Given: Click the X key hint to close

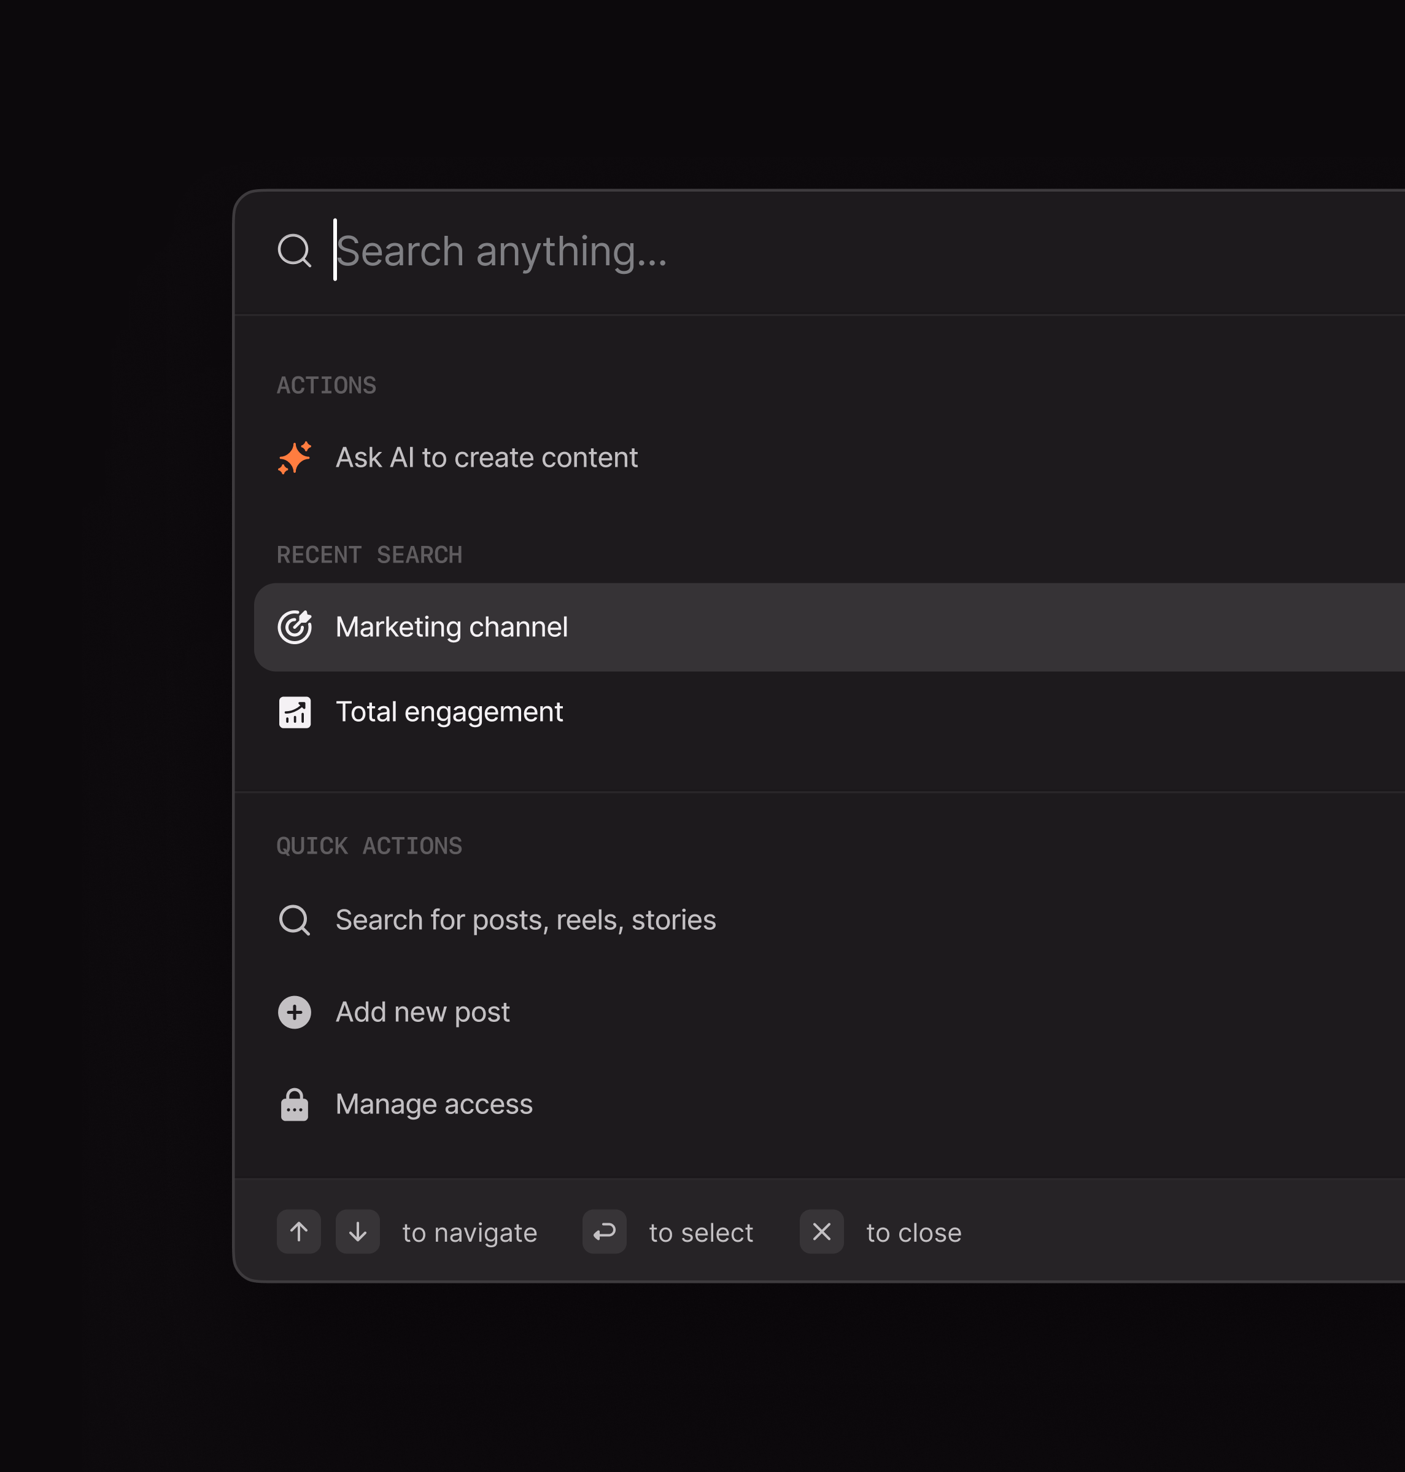Looking at the screenshot, I should 822,1231.
